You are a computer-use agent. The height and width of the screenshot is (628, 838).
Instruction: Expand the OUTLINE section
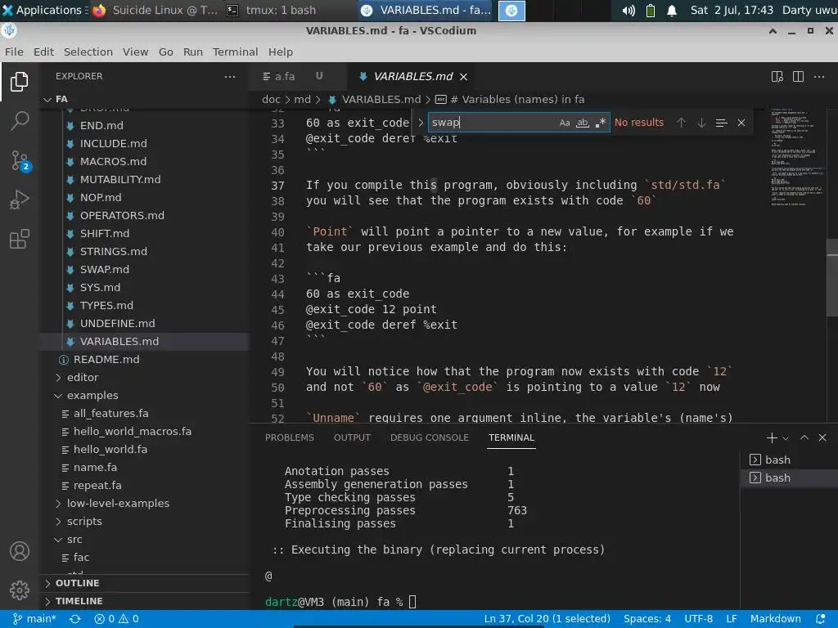(144, 583)
